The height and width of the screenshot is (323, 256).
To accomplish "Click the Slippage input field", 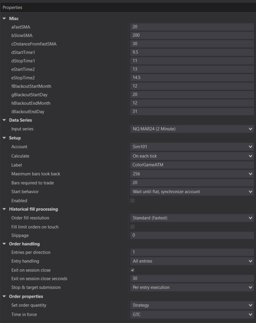I will [192, 235].
